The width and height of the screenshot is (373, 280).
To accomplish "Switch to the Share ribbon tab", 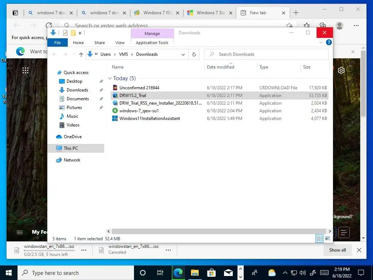I will click(99, 43).
